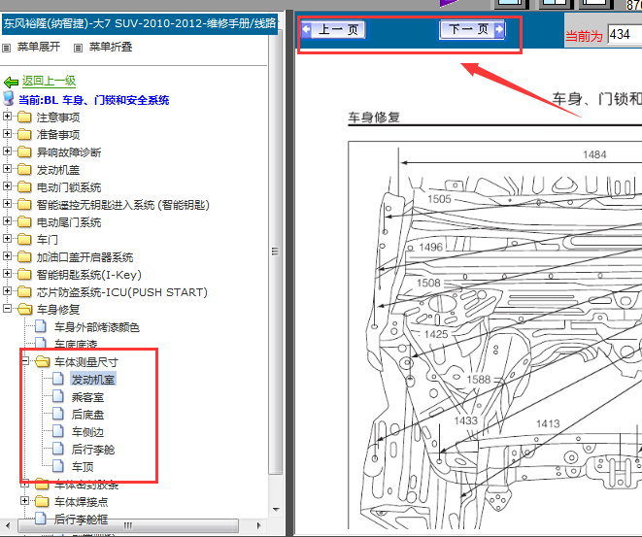
Task: Click the 菜单展开 list icon
Action: [x=6, y=48]
